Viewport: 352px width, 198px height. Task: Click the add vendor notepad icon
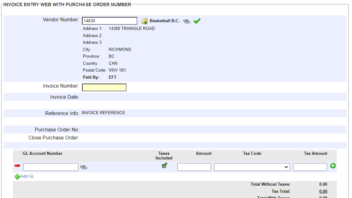[x=144, y=21]
